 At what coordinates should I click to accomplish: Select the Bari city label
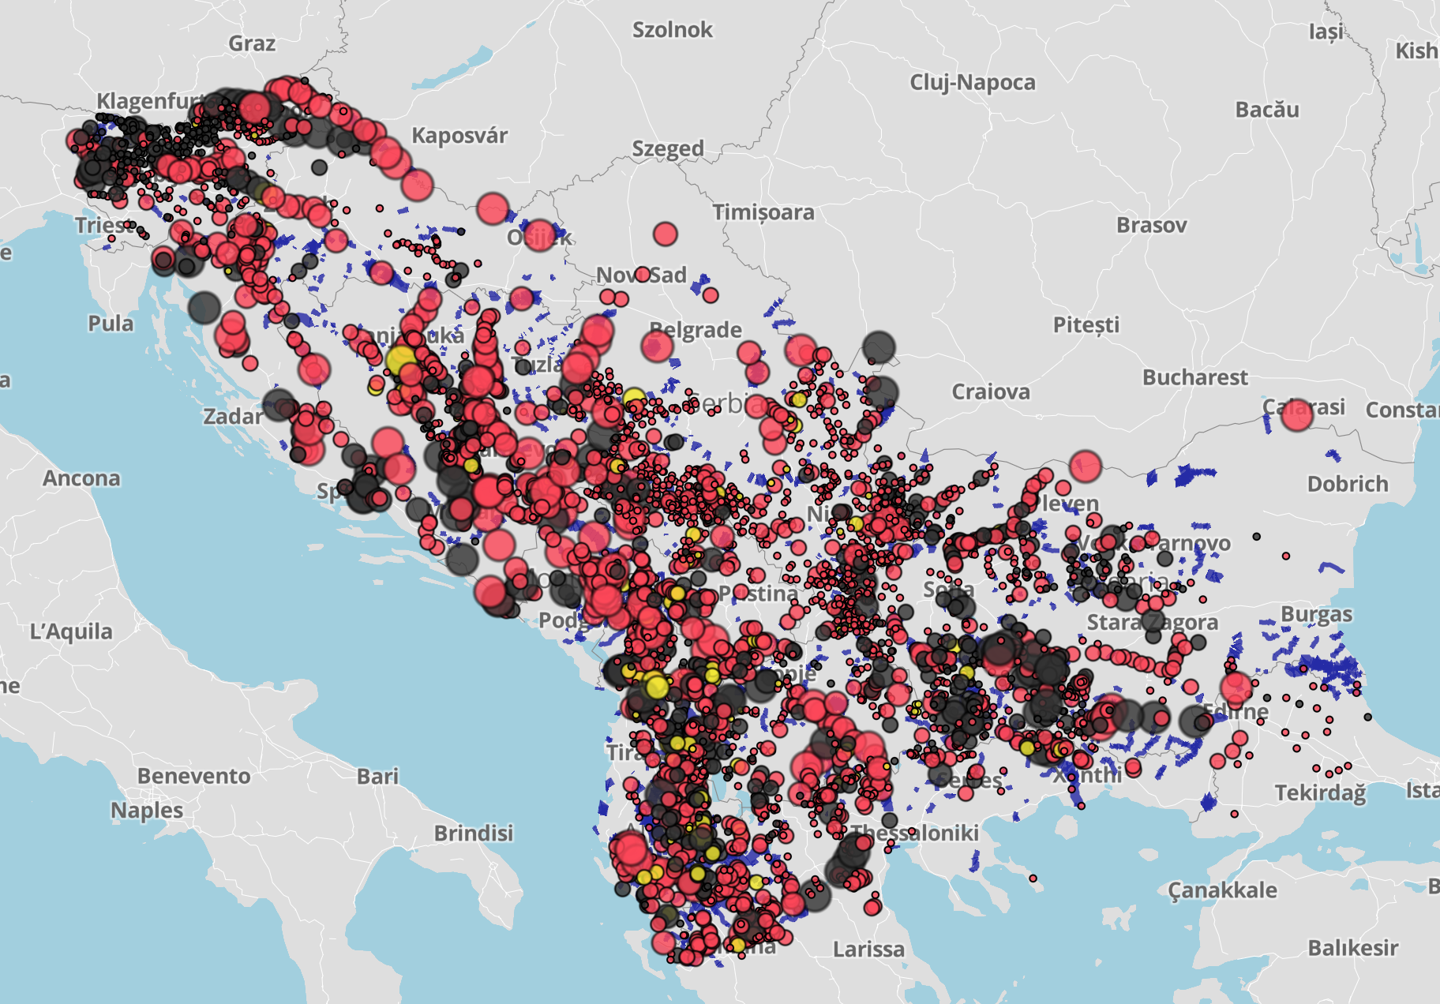point(377,777)
